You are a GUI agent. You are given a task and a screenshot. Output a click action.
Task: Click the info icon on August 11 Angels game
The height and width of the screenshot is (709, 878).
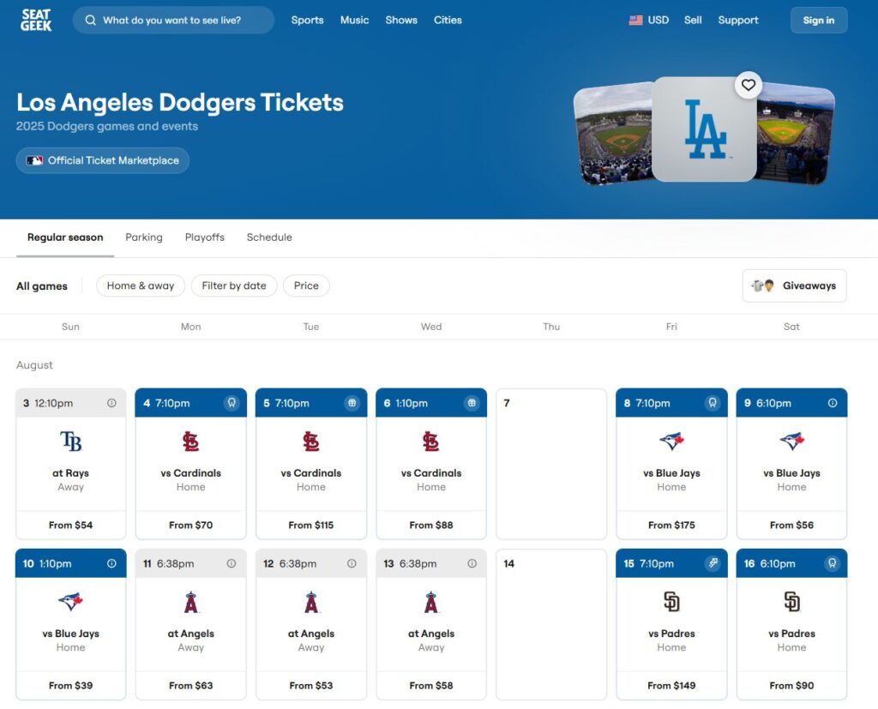[x=232, y=563]
